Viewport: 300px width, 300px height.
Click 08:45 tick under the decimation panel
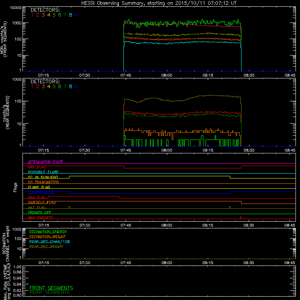click(x=289, y=263)
